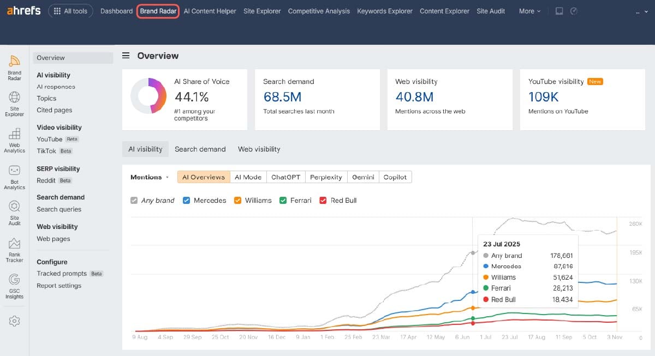
Task: Go to Site Explorer in top nav
Action: tap(262, 11)
